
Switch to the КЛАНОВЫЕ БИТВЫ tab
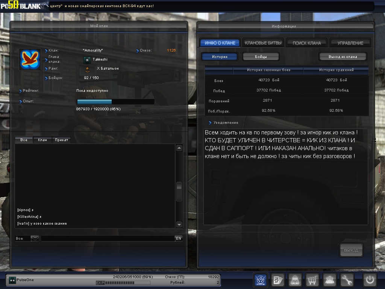(263, 43)
